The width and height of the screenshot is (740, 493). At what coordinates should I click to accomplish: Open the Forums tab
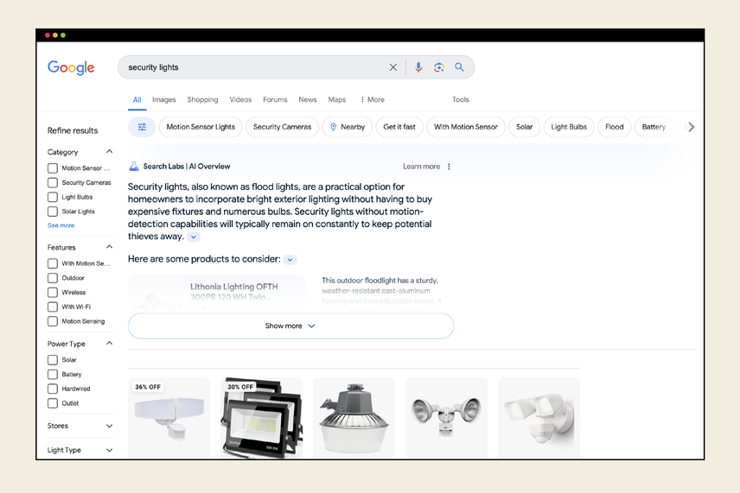click(275, 99)
